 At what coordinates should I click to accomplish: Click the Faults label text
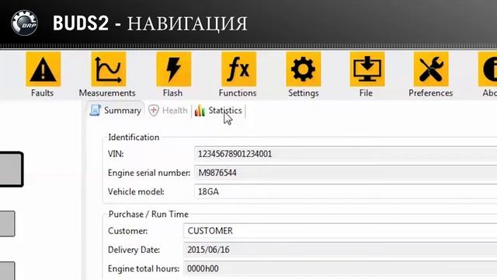coord(42,93)
